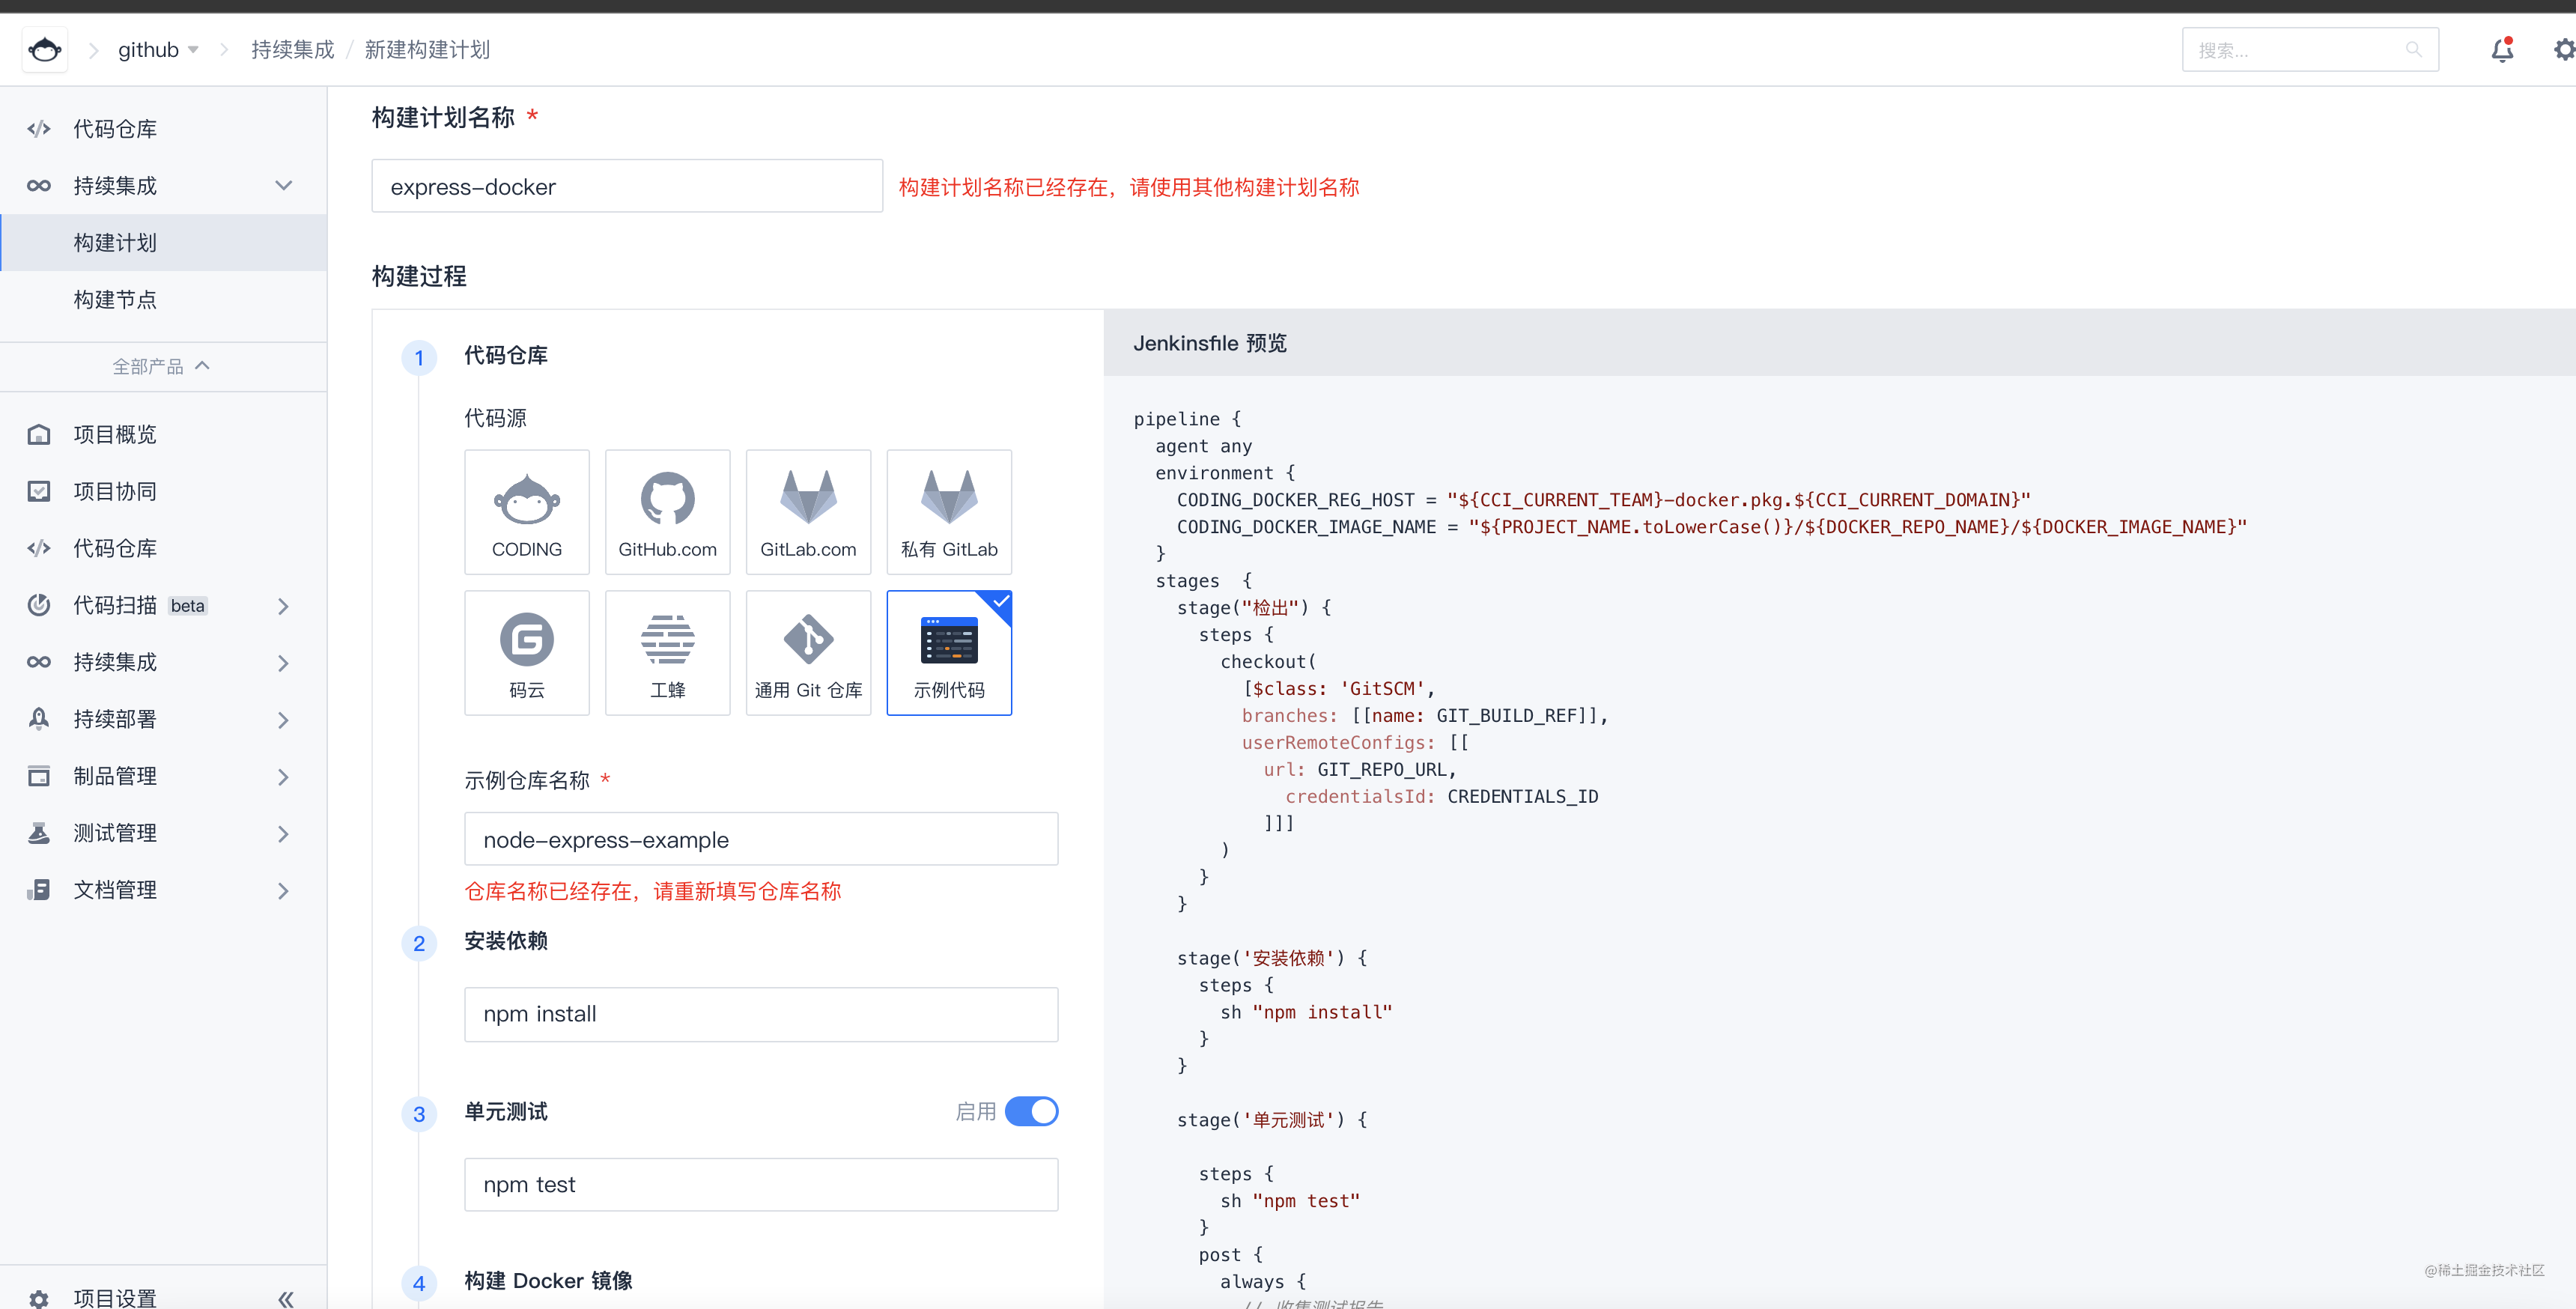
Task: Choose the 工蜂 repository source
Action: (667, 653)
